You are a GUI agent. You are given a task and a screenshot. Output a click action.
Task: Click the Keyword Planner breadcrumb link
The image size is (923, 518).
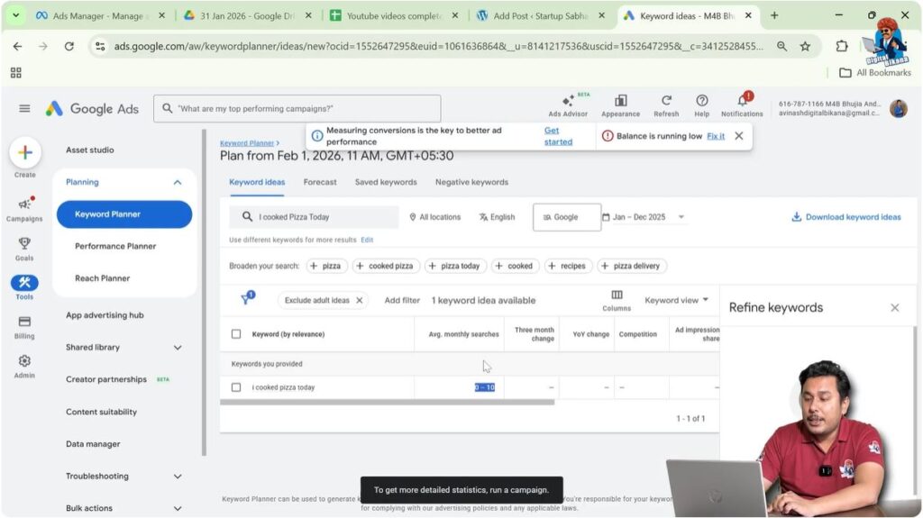click(247, 143)
